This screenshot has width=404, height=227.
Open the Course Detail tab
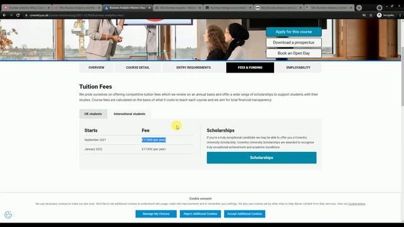tap(138, 67)
